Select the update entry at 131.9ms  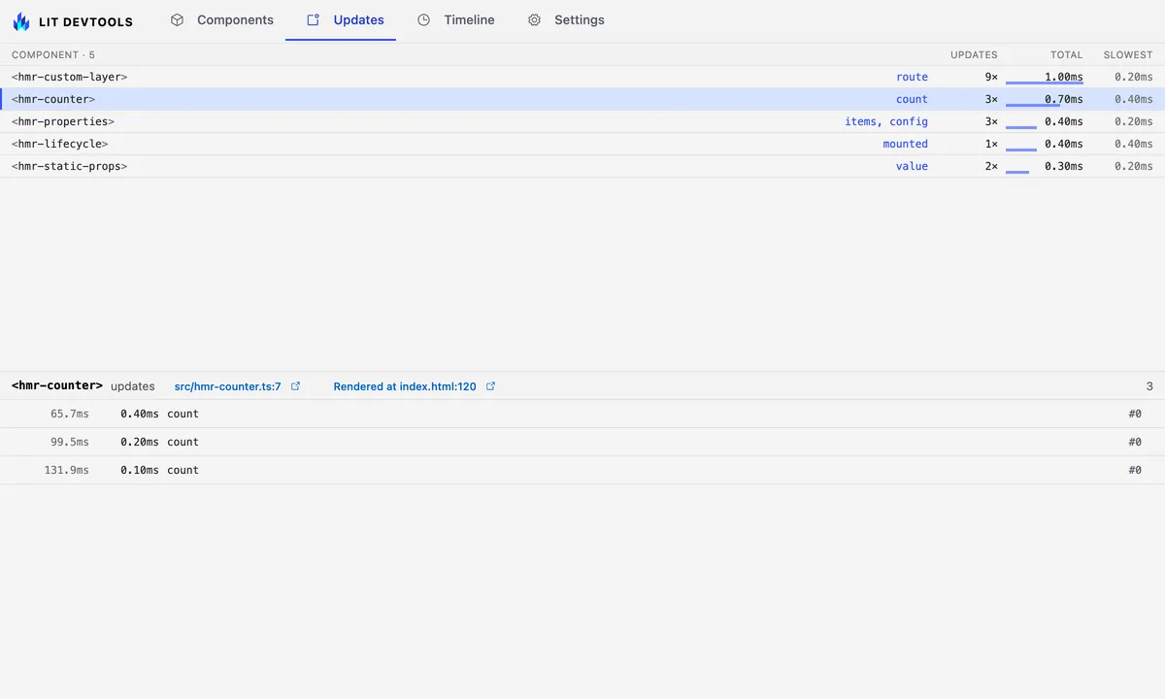582,470
